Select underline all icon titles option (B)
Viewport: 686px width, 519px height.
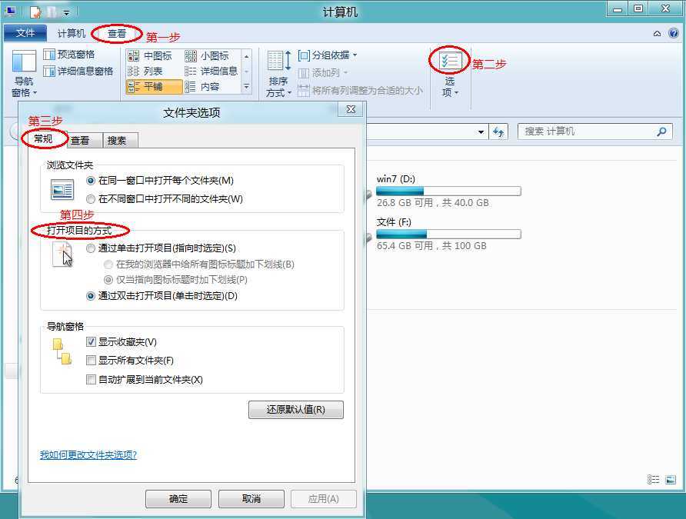pyautogui.click(x=199, y=264)
